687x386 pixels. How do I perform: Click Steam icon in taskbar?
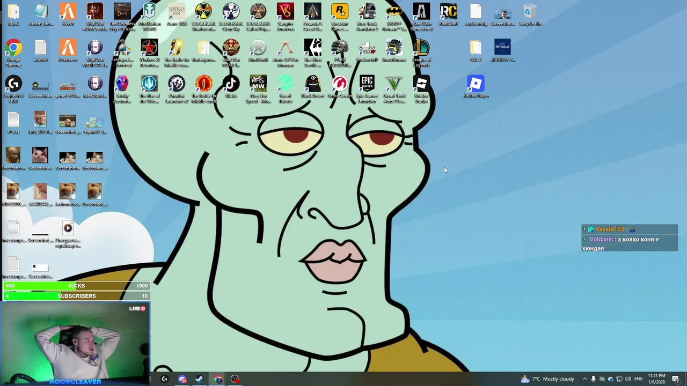(x=199, y=379)
